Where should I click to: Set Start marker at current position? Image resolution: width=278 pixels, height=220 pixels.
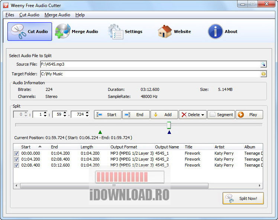[x=108, y=115]
